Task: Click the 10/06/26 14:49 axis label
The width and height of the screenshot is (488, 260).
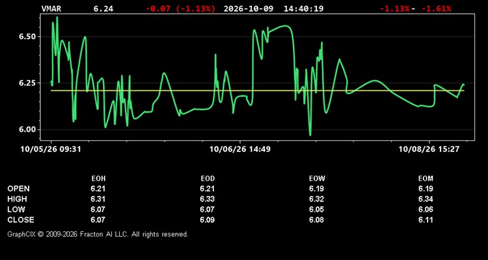Action: [240, 149]
